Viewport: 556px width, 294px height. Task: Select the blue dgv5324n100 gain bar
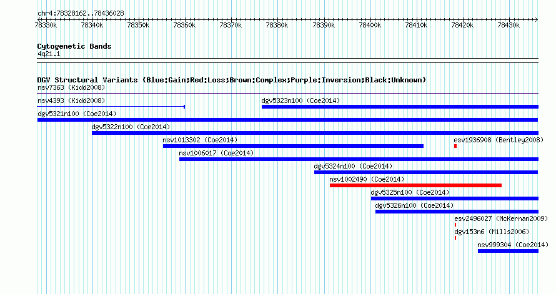tap(426, 172)
